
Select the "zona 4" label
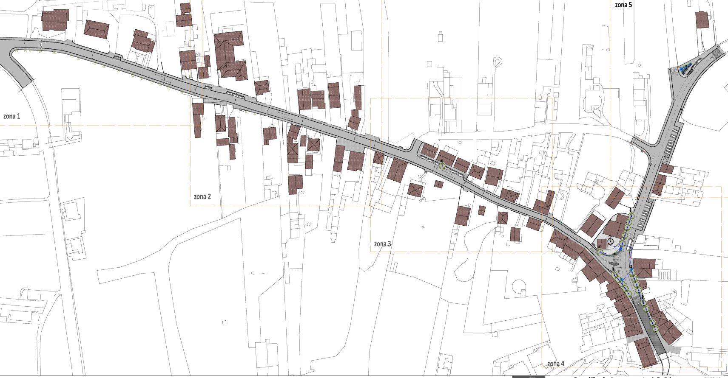coord(556,364)
